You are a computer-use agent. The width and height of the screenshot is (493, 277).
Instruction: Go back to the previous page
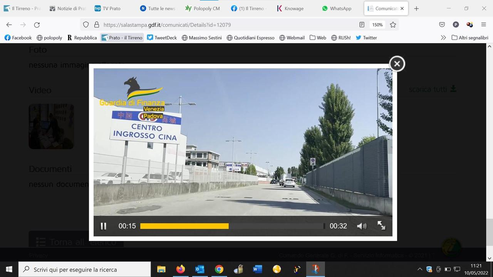pyautogui.click(x=9, y=25)
